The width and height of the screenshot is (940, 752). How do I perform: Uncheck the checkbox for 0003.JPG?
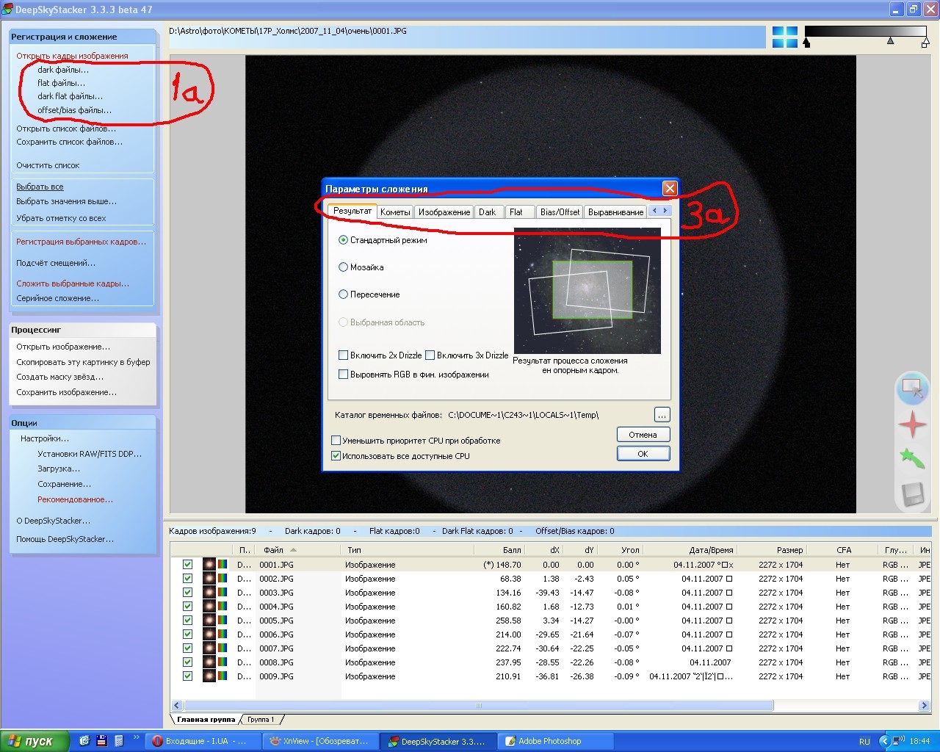[x=187, y=593]
